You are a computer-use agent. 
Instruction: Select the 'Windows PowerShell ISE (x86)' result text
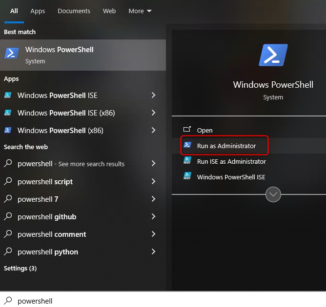tap(66, 113)
